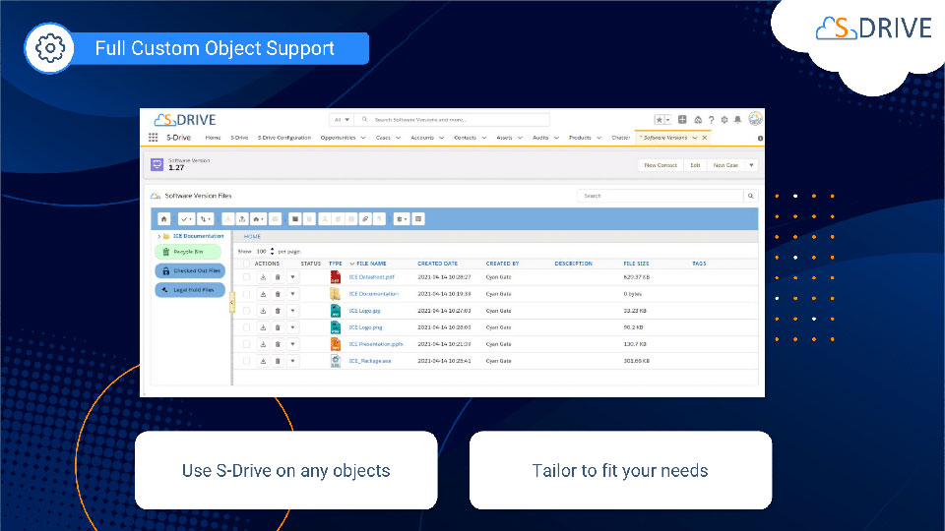
Task: Click the Edit button on record header
Action: pyautogui.click(x=695, y=165)
